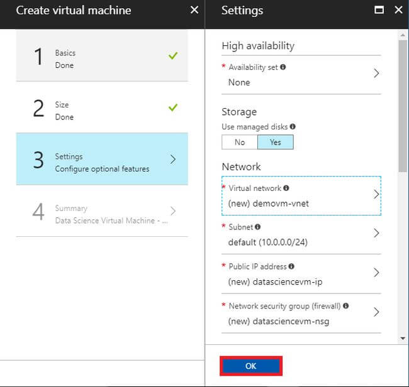Close the Create virtual machine blade

point(194,10)
